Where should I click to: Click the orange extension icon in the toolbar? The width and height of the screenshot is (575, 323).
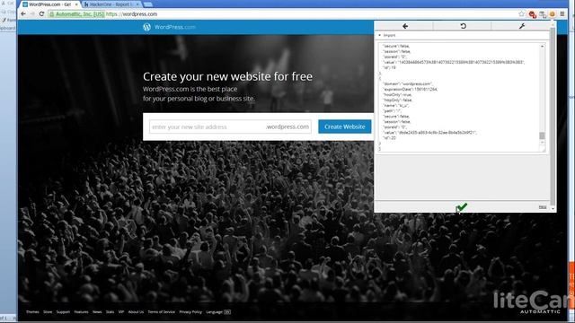(553, 14)
